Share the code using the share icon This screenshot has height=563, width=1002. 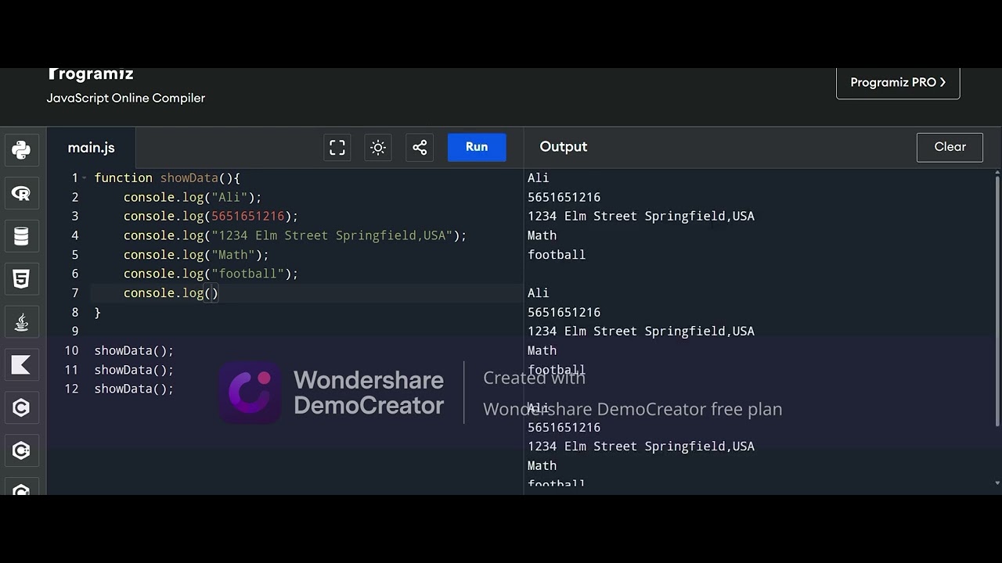click(x=420, y=147)
